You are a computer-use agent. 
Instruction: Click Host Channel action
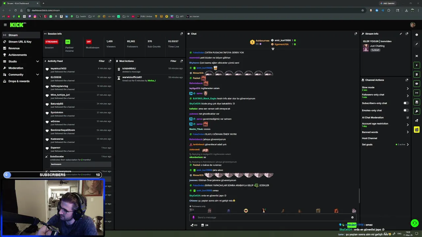click(x=369, y=138)
